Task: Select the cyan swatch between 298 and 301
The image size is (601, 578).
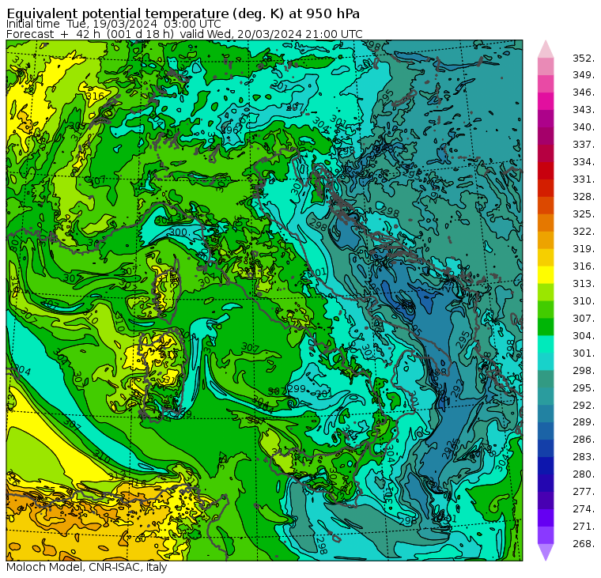Action: pyautogui.click(x=546, y=362)
